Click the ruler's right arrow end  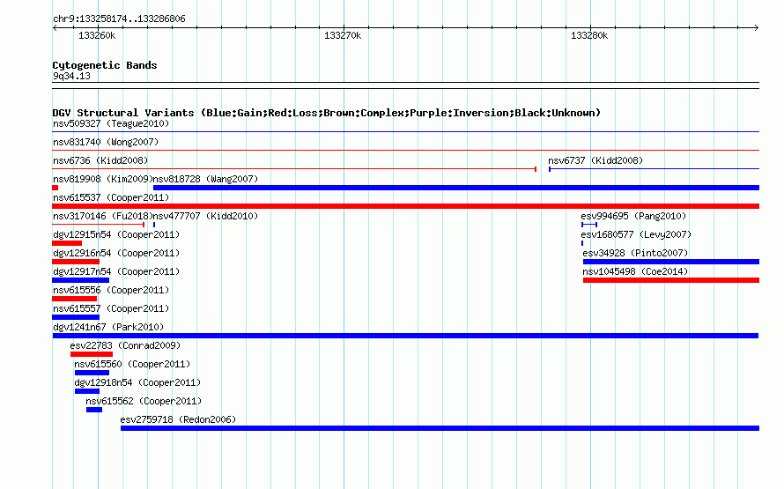pos(757,28)
